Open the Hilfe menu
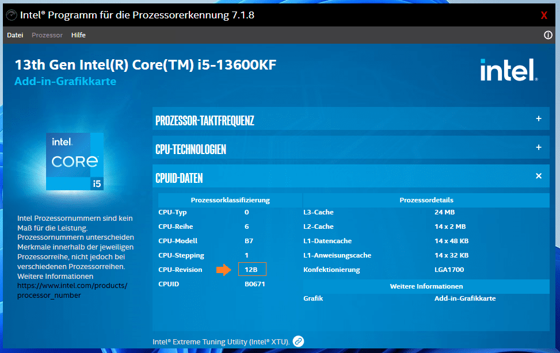This screenshot has width=560, height=353. [78, 35]
